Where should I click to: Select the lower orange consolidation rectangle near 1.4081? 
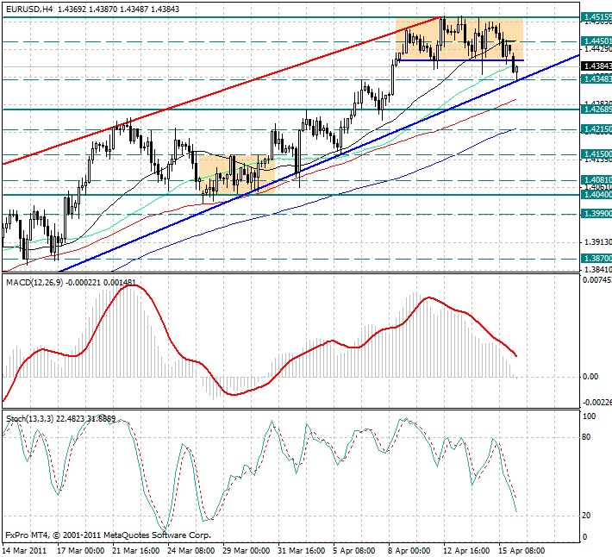(x=237, y=174)
